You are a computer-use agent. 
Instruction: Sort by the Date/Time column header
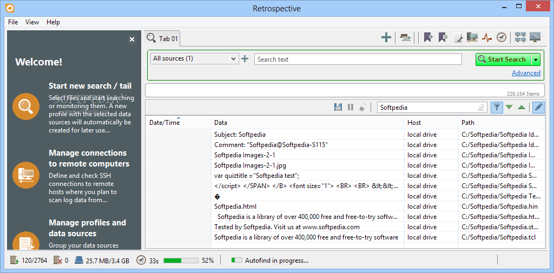(178, 123)
